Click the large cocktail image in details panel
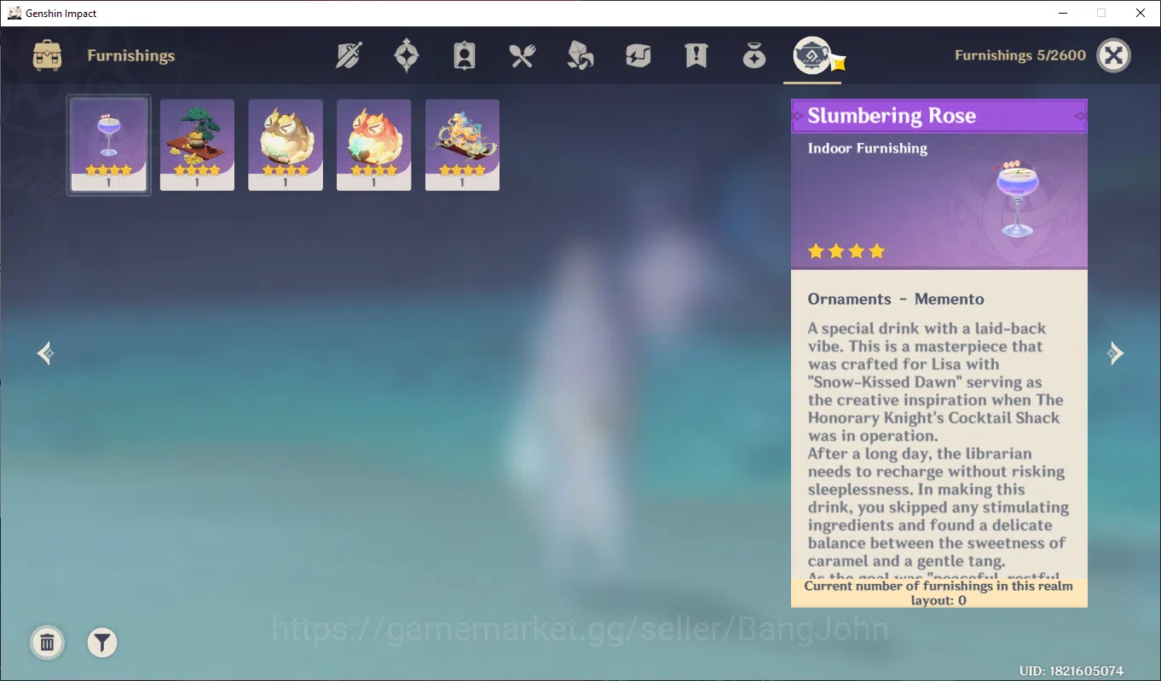 coord(1018,197)
